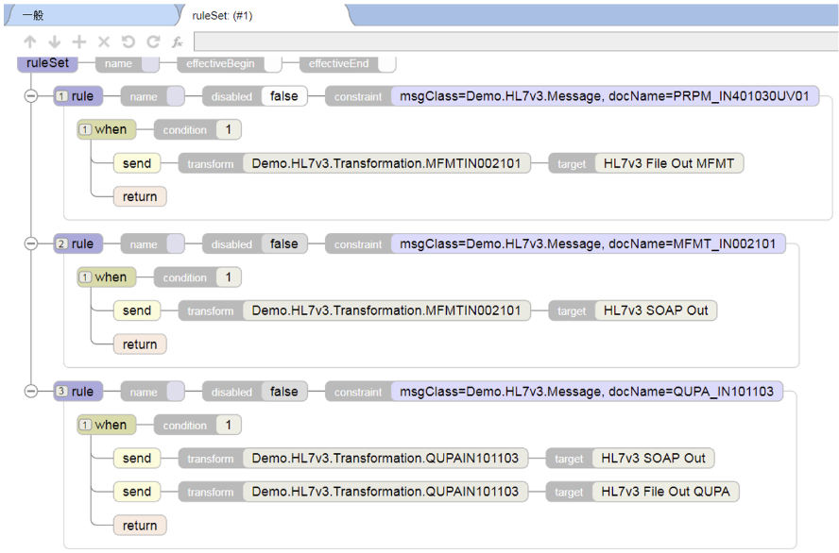Click the undo icon in toolbar
The width and height of the screenshot is (839, 553).
pos(128,42)
